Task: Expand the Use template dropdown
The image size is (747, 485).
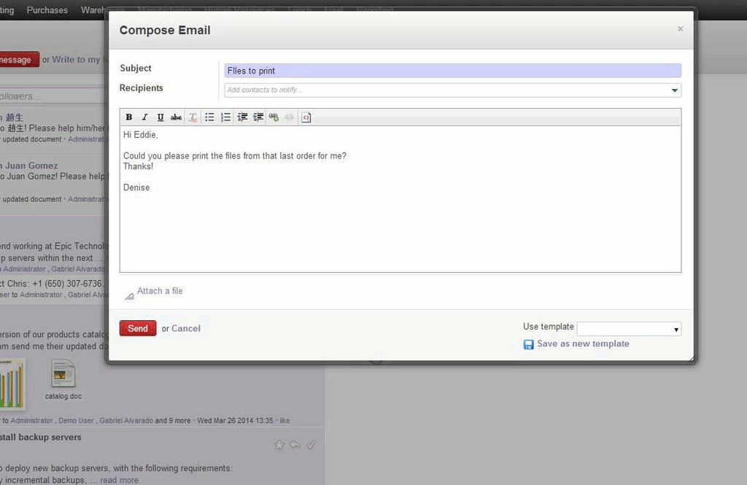Action: (x=629, y=329)
